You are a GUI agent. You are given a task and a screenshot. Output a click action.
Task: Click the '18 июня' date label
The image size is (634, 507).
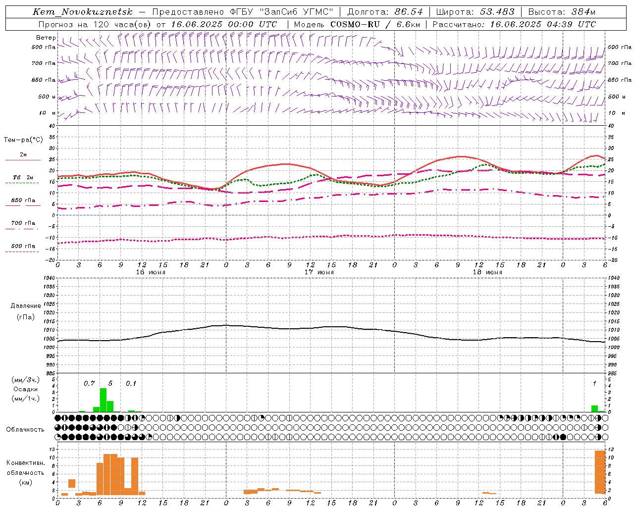click(487, 272)
